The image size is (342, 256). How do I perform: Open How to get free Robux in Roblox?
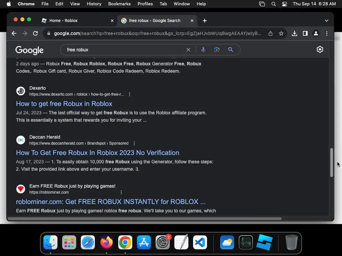64,104
